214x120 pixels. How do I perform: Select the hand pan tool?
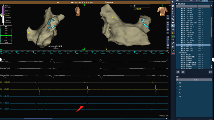173,5
